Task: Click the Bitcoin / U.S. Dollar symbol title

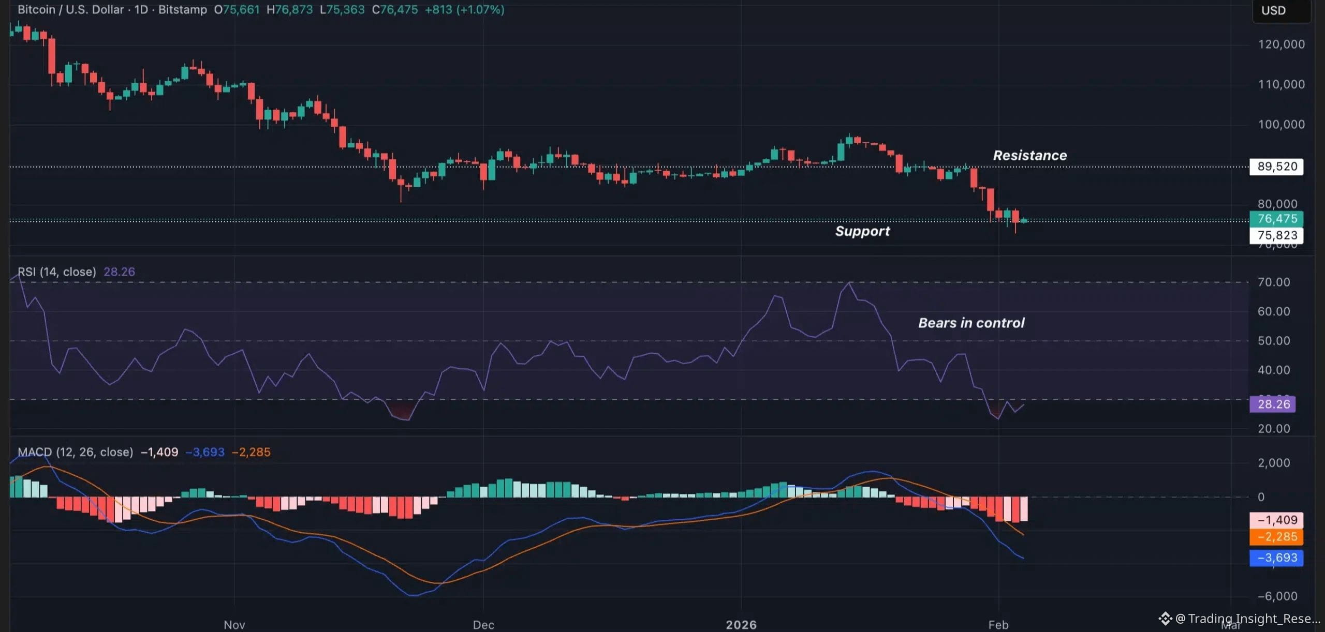Action: pyautogui.click(x=71, y=10)
